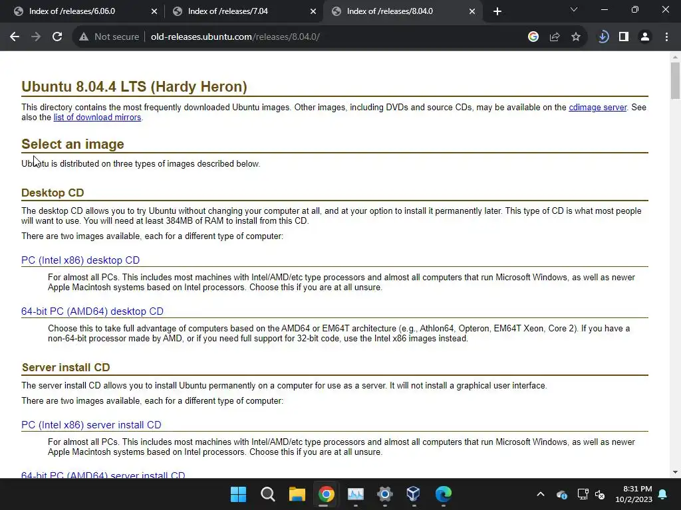
Task: Open Microsoft Edge from the taskbar
Action: pos(443,494)
